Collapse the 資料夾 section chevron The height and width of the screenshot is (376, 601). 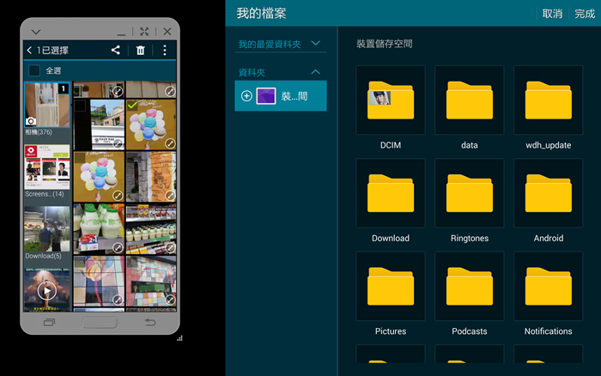[x=315, y=71]
